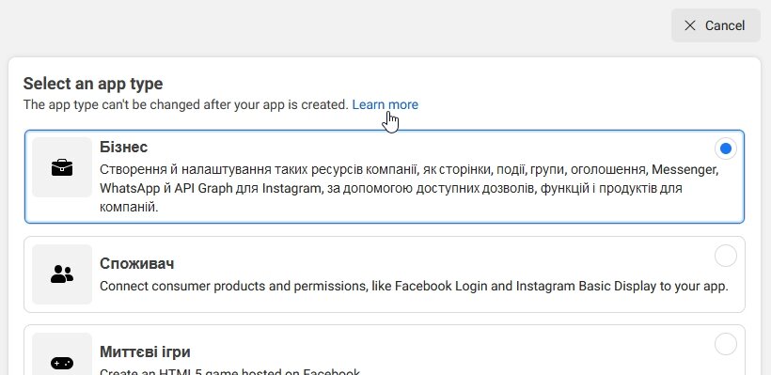Click the Споживач option title

click(136, 263)
